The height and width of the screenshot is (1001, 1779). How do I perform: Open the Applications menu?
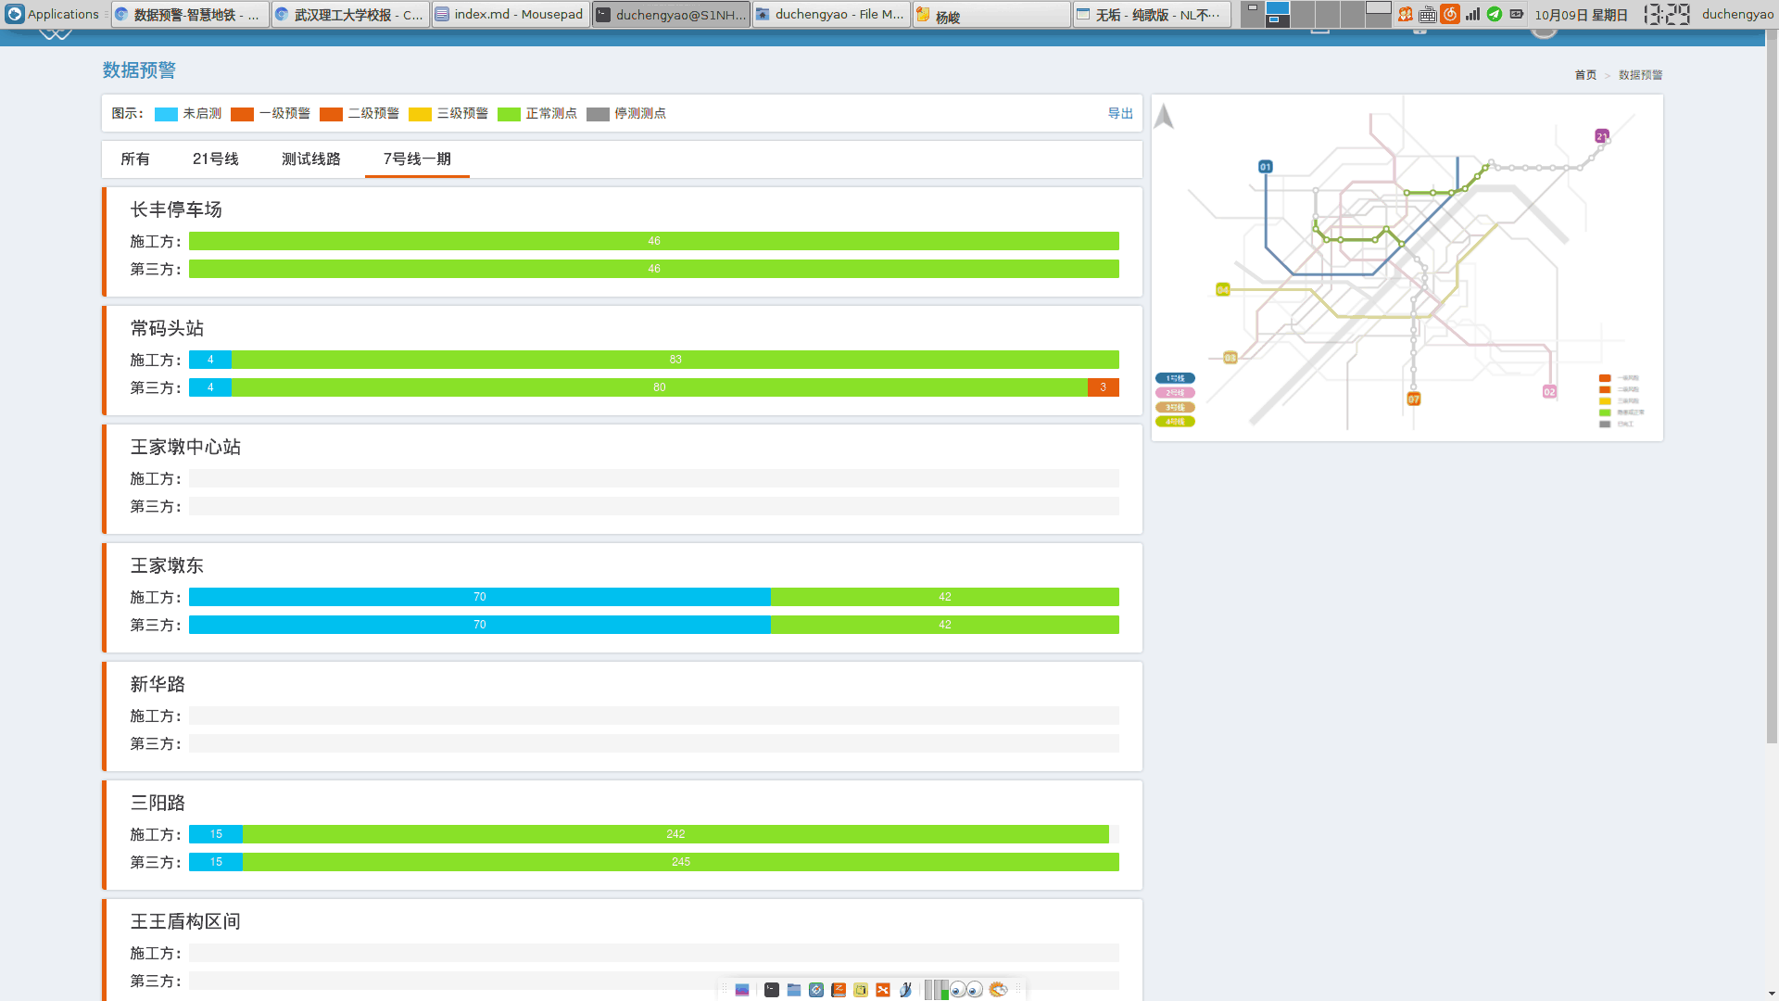tap(52, 14)
